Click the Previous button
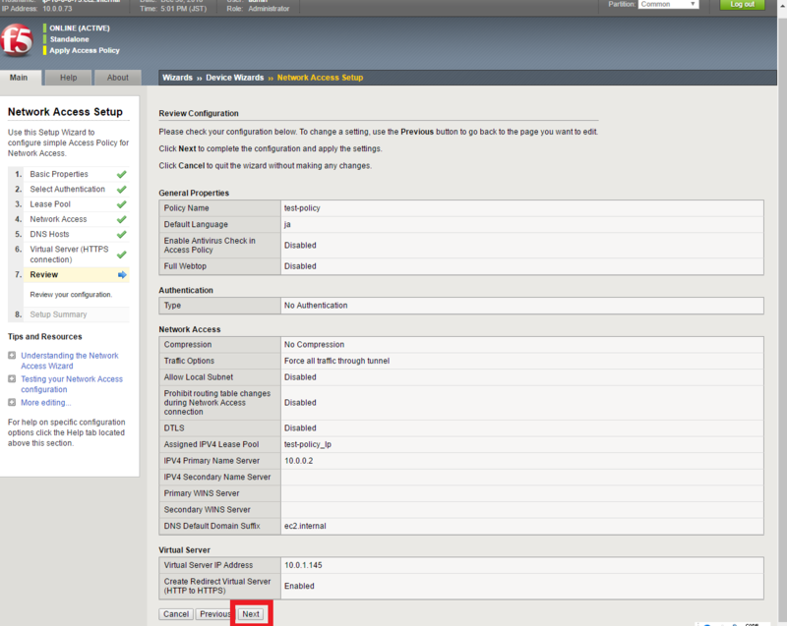Viewport: 787px width, 626px height. point(214,614)
